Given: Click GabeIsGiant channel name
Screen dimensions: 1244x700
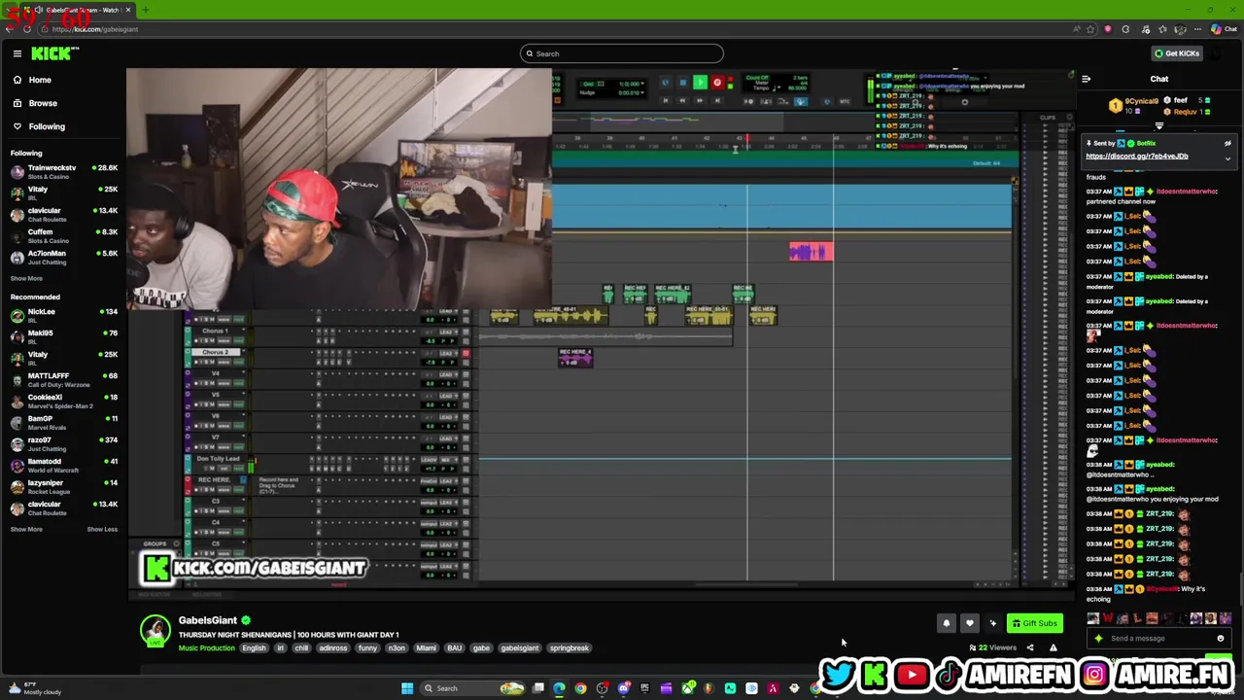Looking at the screenshot, I should 207,620.
